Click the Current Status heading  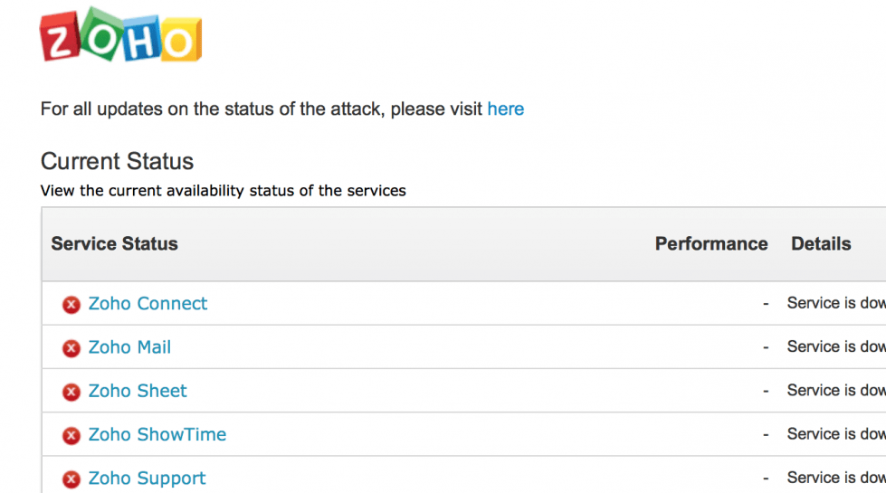point(117,162)
